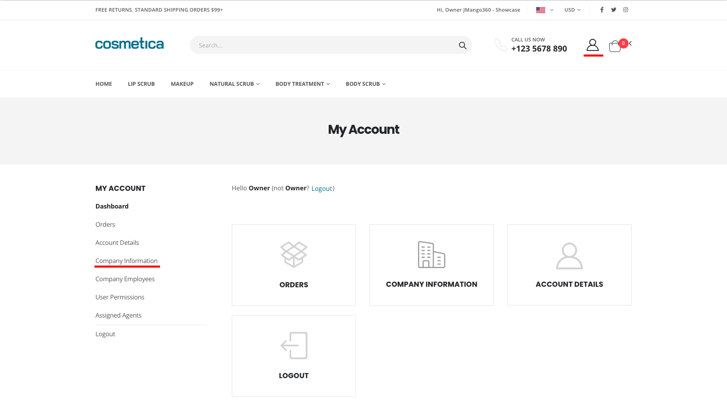This screenshot has height=415, width=727.
Task: Open the Twitter social icon
Action: 613,10
